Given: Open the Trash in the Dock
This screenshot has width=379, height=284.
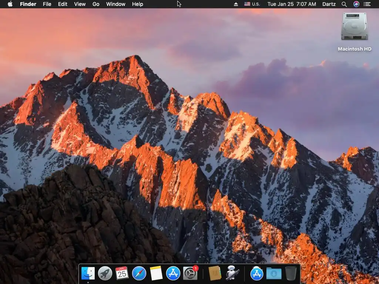Looking at the screenshot, I should click(x=291, y=273).
